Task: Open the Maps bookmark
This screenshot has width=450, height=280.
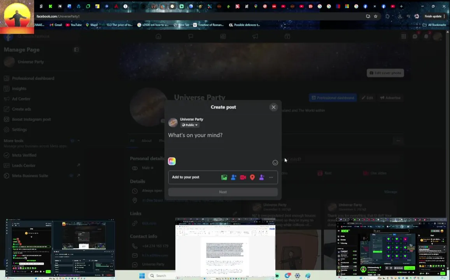Action: point(91,25)
